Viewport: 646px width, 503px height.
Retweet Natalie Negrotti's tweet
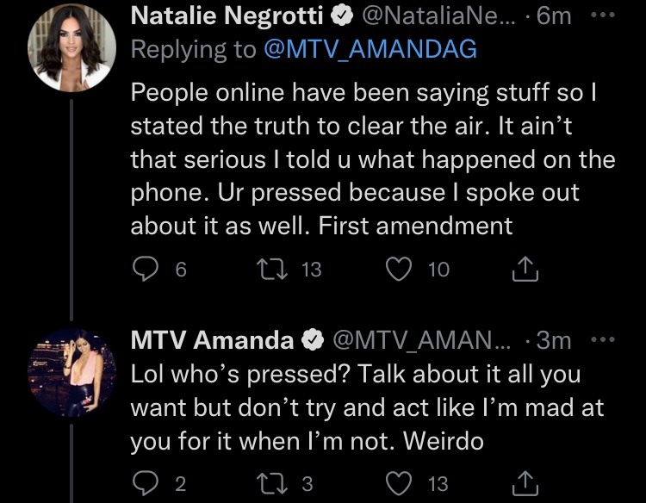(272, 269)
